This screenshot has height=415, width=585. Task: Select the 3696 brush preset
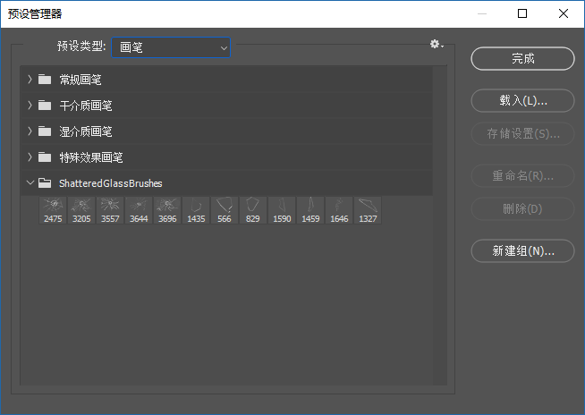click(167, 210)
